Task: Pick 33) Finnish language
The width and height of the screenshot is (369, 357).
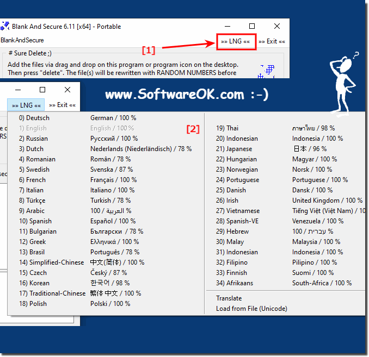Action: click(x=285, y=273)
